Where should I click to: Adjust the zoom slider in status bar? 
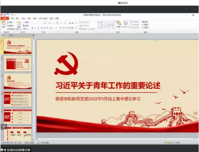pyautogui.click(x=189, y=143)
